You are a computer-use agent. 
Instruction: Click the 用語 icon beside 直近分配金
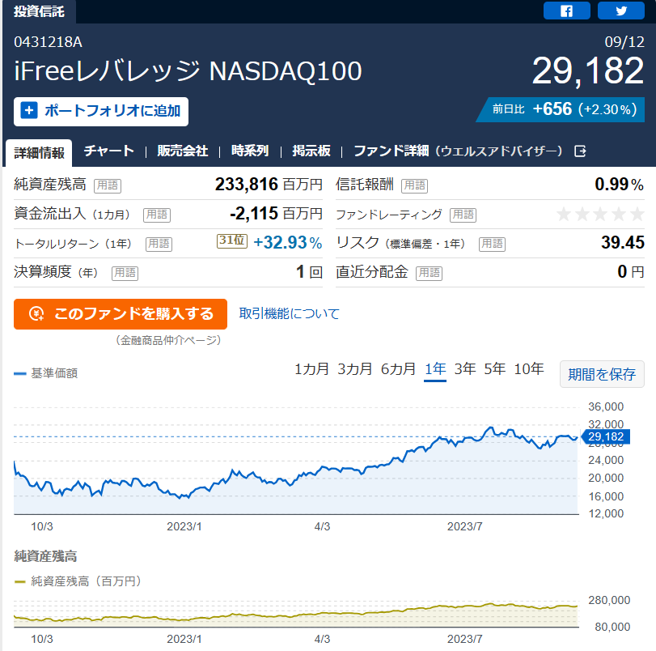pyautogui.click(x=430, y=273)
